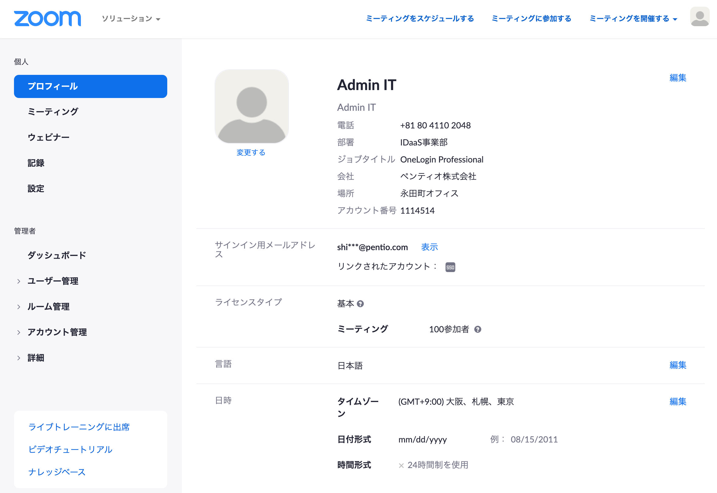Click the company name ペンティオ株式会社
The height and width of the screenshot is (493, 717).
[x=438, y=177]
